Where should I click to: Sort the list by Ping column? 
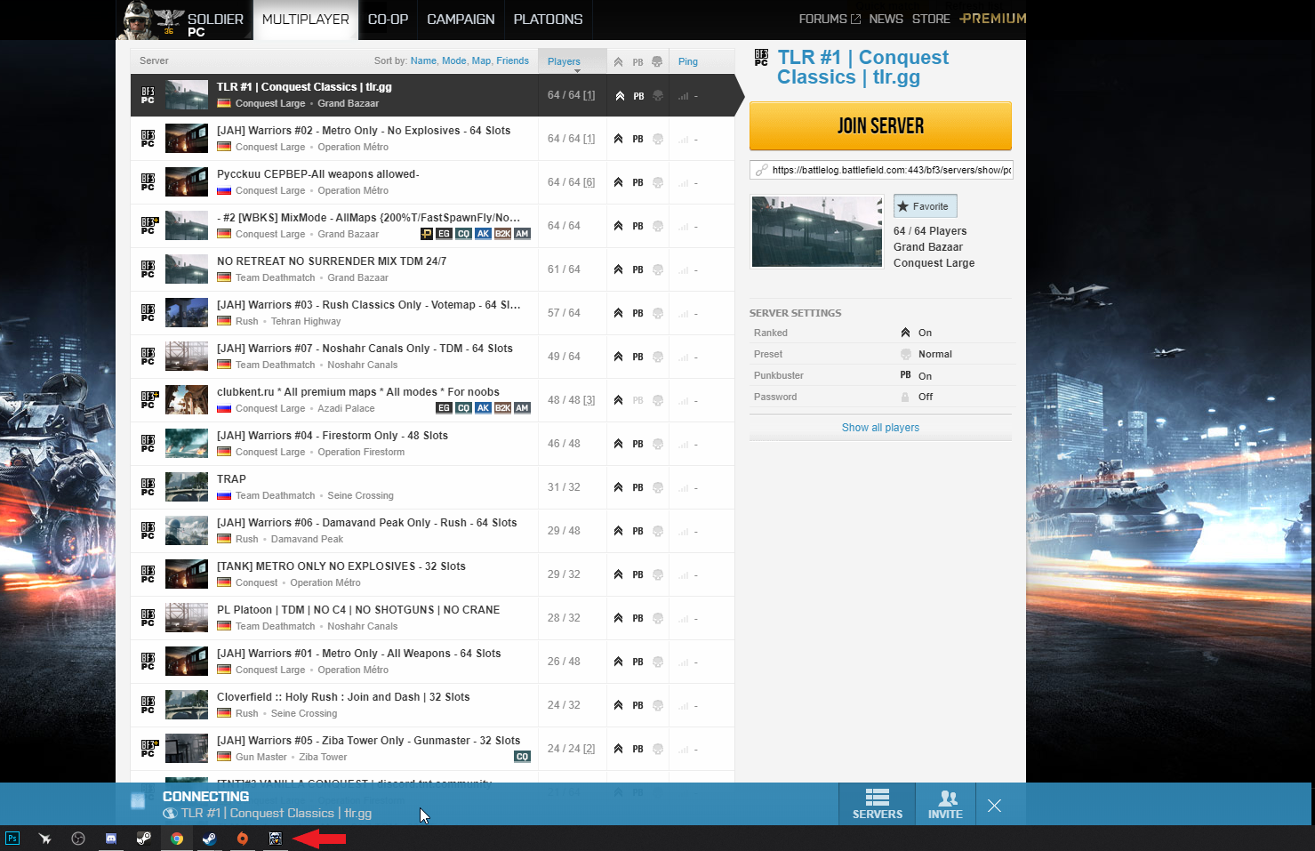(x=688, y=61)
